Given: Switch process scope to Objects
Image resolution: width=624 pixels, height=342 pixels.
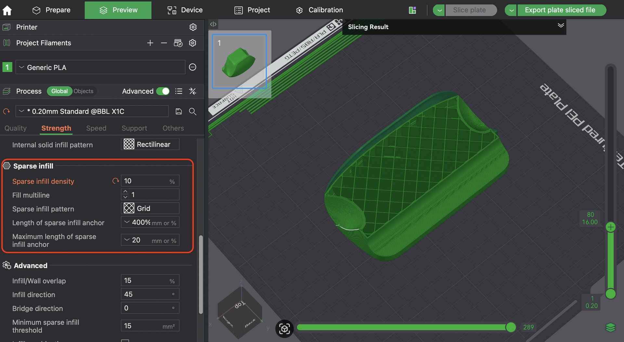Looking at the screenshot, I should click(83, 91).
